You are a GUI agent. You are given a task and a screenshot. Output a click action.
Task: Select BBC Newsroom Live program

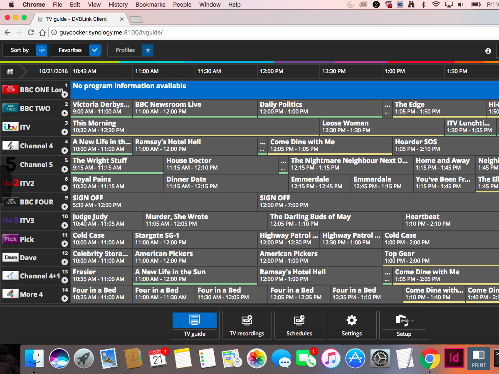point(195,108)
